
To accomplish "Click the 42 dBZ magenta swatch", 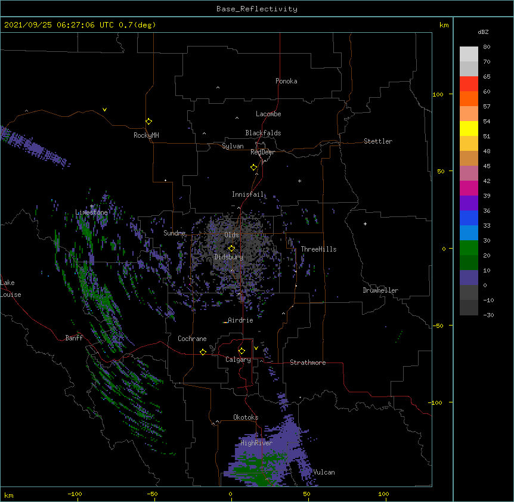I will [469, 188].
